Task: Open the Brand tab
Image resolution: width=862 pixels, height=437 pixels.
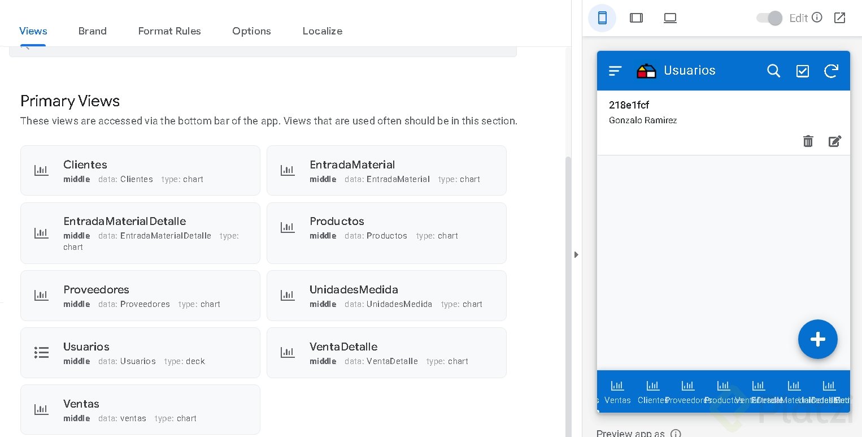Action: coord(93,31)
